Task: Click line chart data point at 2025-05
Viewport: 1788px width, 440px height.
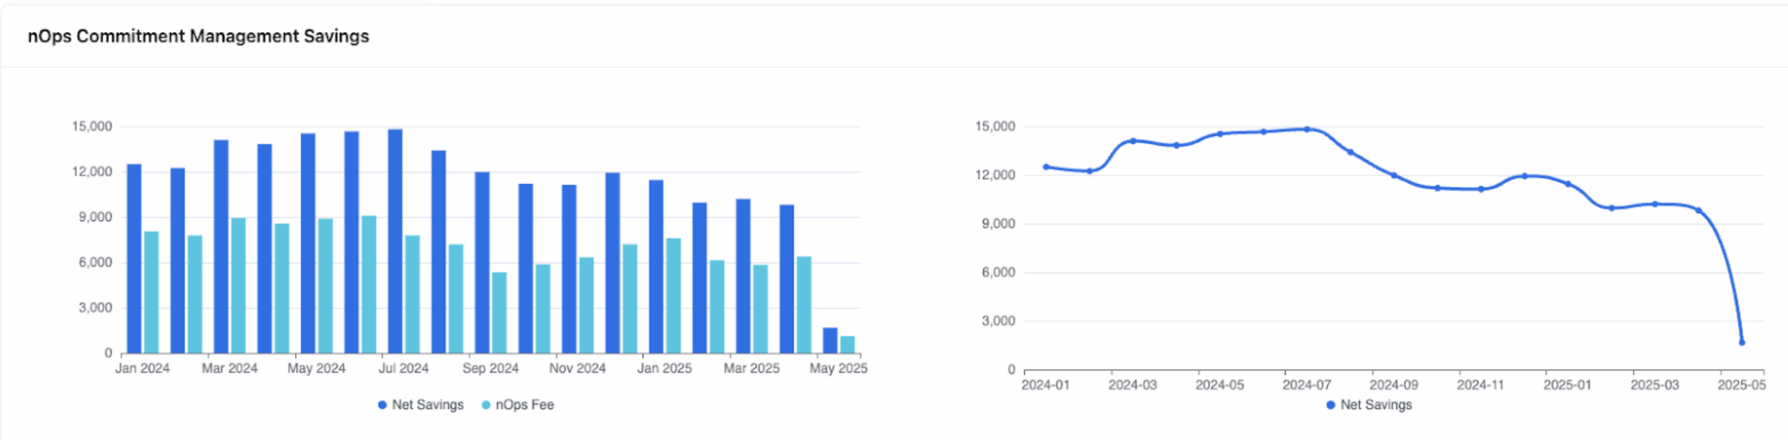Action: coord(1742,342)
